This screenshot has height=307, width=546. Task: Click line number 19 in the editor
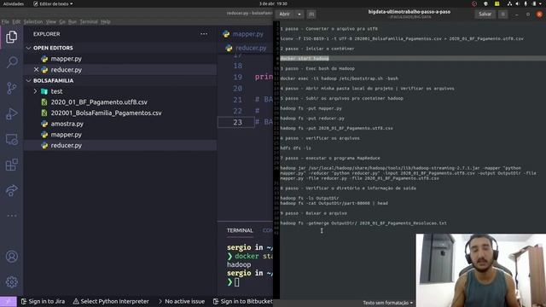pos(237,77)
